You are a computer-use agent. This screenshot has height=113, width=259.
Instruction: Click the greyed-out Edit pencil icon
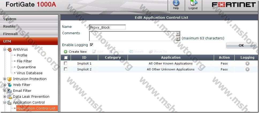(94, 52)
